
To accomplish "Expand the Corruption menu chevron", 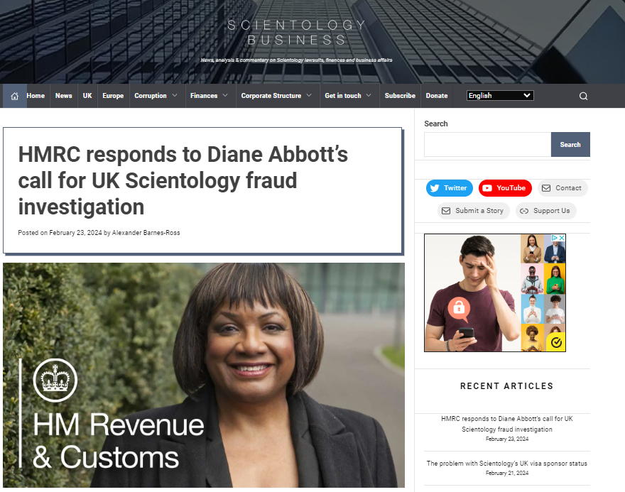I will tap(175, 96).
